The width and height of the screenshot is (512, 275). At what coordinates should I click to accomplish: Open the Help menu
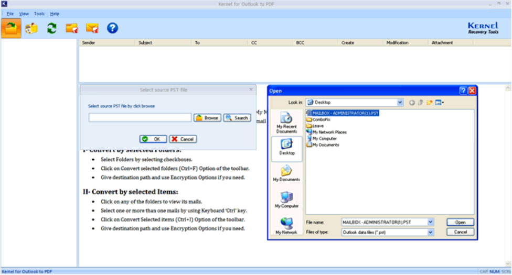click(55, 14)
